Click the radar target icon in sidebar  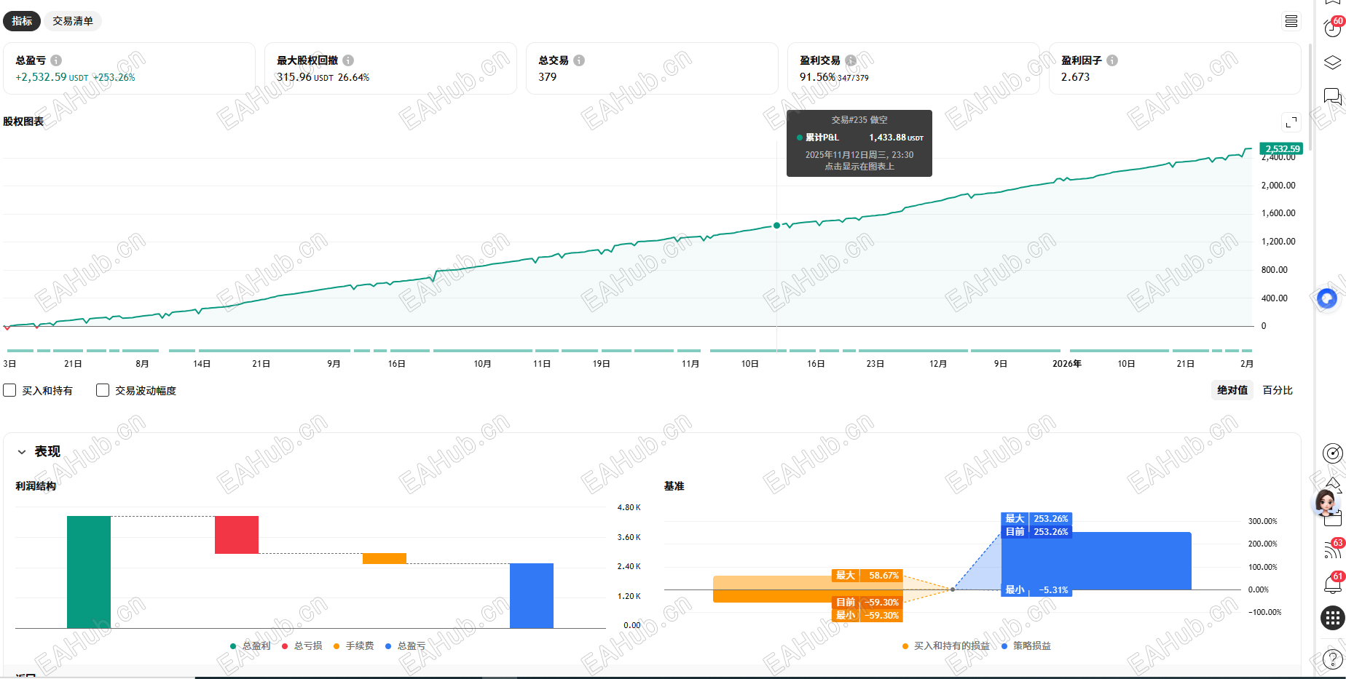pyautogui.click(x=1332, y=453)
